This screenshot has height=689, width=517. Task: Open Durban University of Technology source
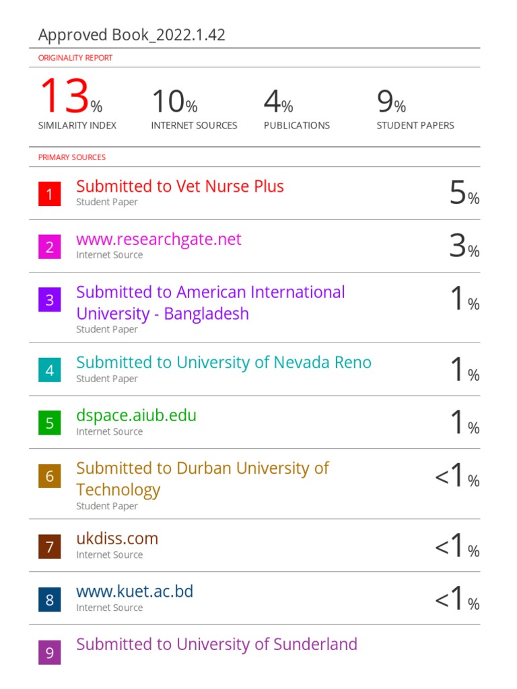[202, 478]
